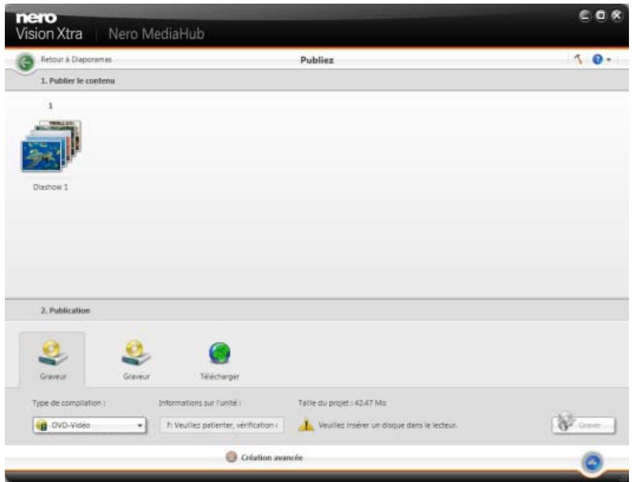Viewport: 632px width, 482px height.
Task: Switch to the Télécharger tab
Action: [x=220, y=361]
